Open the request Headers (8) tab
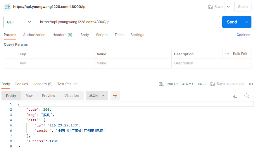257x156 pixels. (62, 35)
